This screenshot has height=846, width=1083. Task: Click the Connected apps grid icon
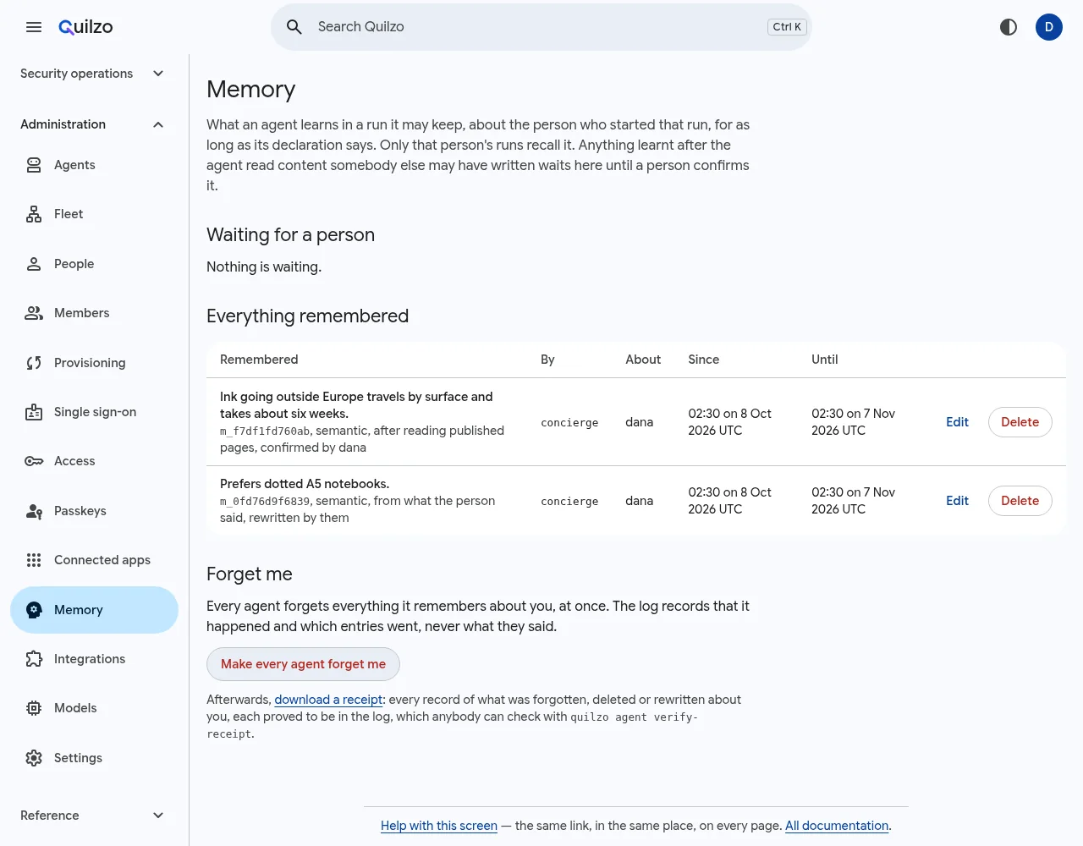pos(34,560)
